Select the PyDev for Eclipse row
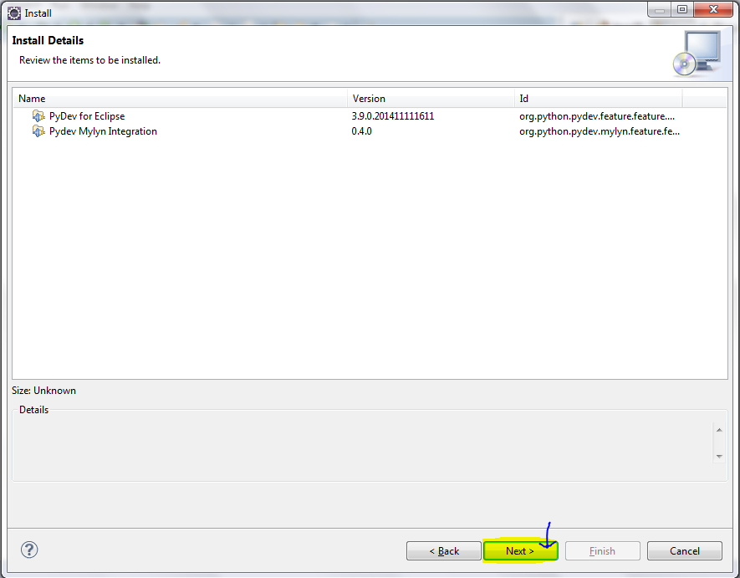Viewport: 740px width, 578px height. pos(370,116)
